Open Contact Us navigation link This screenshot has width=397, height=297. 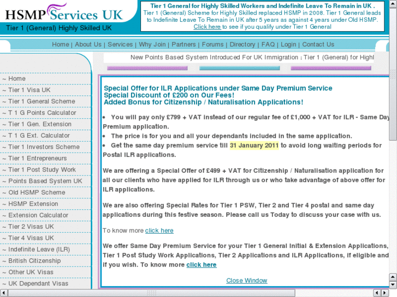tap(318, 45)
